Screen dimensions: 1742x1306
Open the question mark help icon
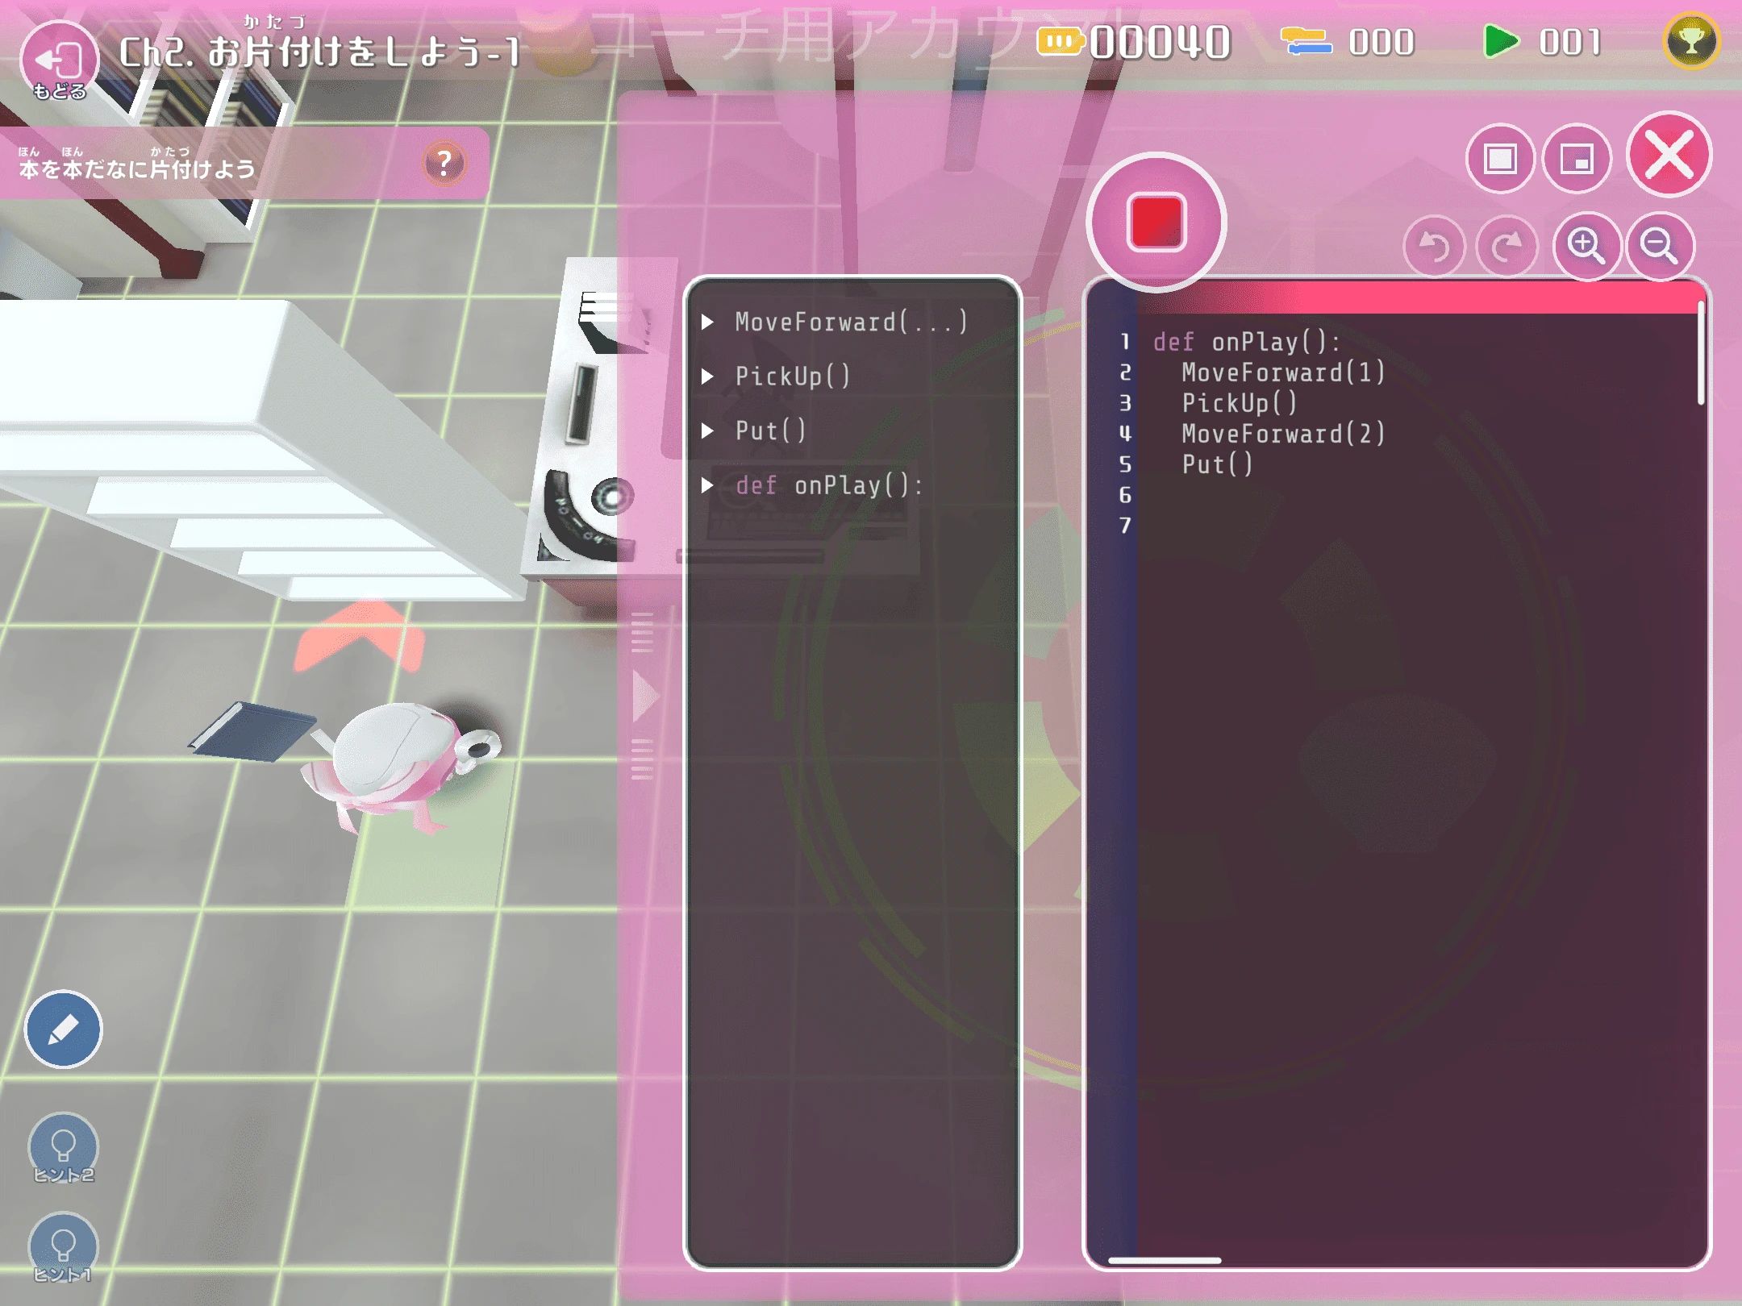[444, 163]
